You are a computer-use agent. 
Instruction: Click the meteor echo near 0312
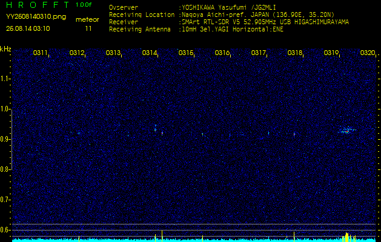[79, 133]
